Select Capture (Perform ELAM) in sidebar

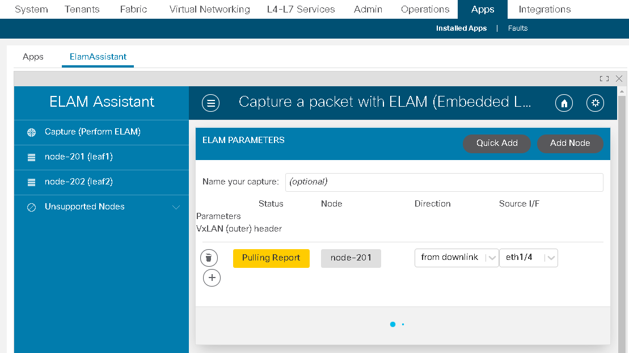tap(102, 132)
